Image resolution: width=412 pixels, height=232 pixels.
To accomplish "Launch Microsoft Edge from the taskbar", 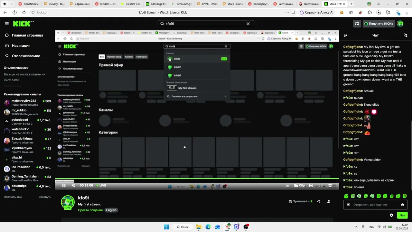I will (208, 227).
